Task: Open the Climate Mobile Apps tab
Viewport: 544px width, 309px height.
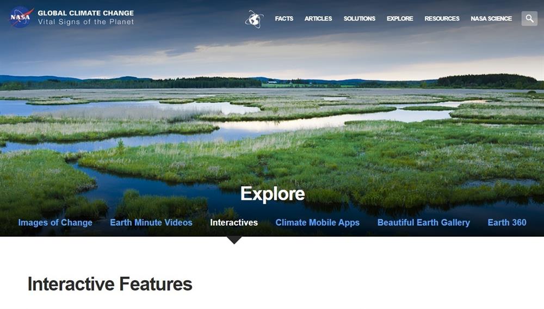Action: point(318,223)
